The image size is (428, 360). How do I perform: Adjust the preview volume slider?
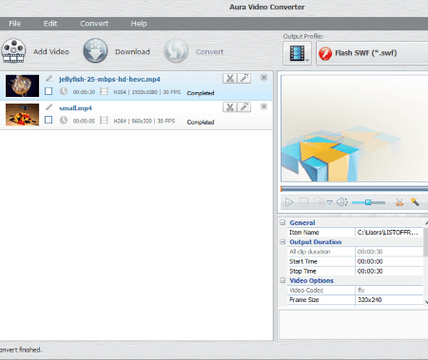point(368,202)
